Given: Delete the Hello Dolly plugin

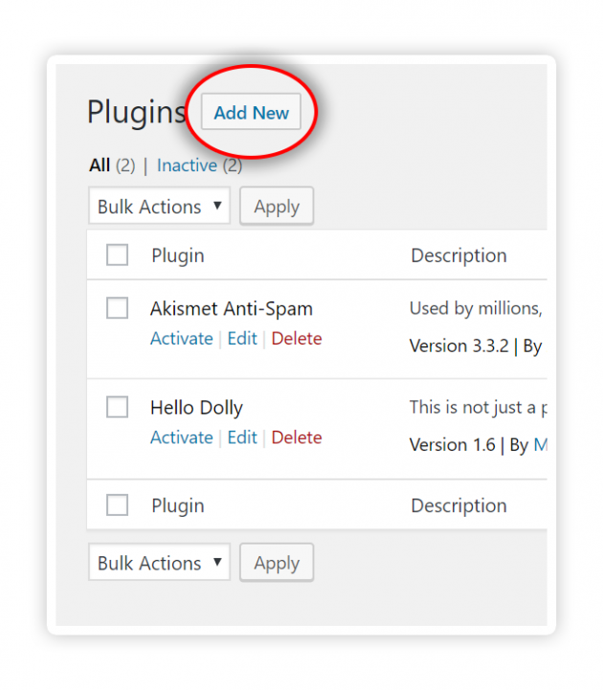Looking at the screenshot, I should (297, 437).
